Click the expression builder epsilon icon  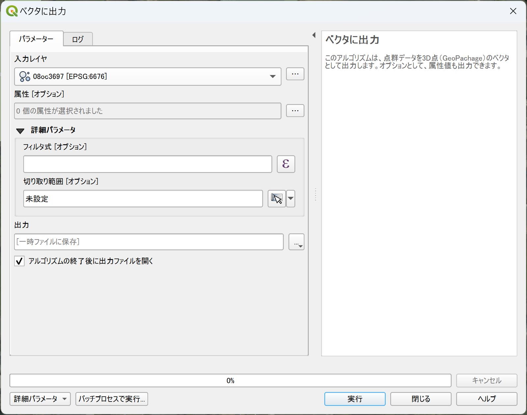pos(286,164)
